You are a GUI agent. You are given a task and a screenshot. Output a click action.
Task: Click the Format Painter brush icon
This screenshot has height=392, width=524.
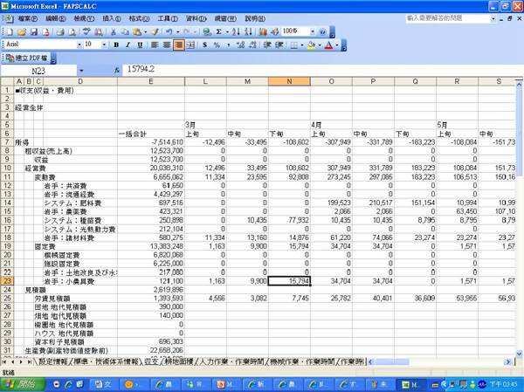point(155,31)
